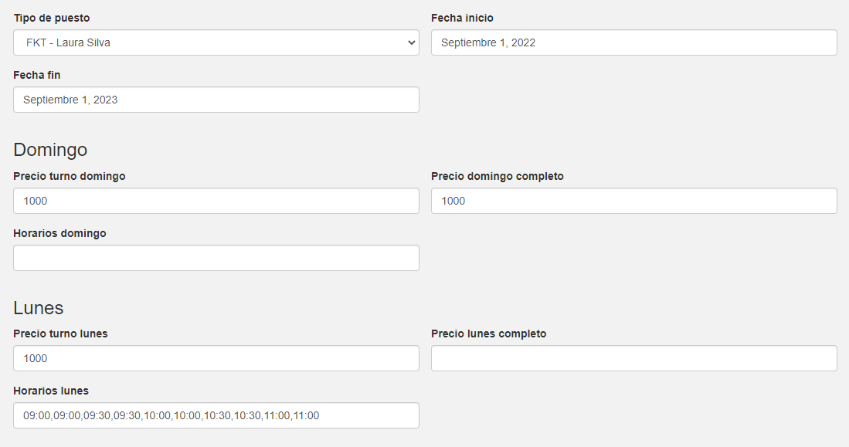Click the Horarios lunes times field

click(216, 415)
